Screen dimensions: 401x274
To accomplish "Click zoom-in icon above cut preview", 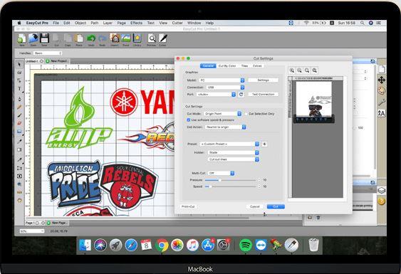I will point(292,70).
